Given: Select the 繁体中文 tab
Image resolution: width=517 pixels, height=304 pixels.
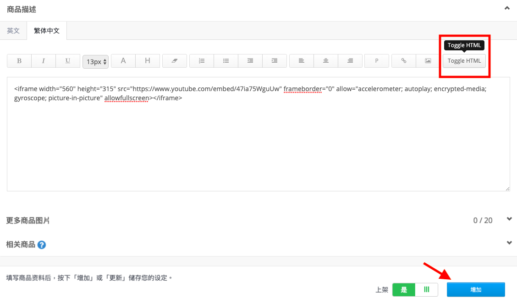Looking at the screenshot, I should point(47,31).
